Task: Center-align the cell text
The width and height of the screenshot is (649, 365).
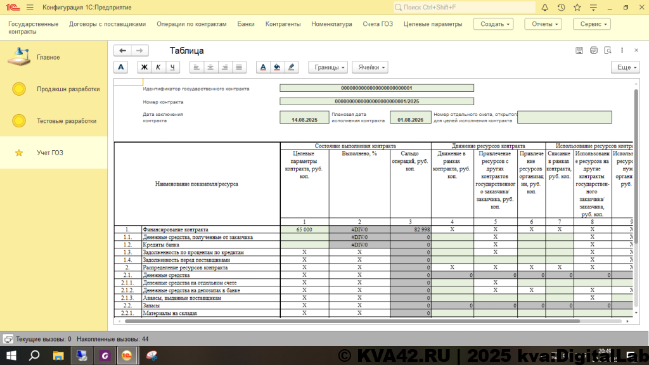Action: (211, 67)
